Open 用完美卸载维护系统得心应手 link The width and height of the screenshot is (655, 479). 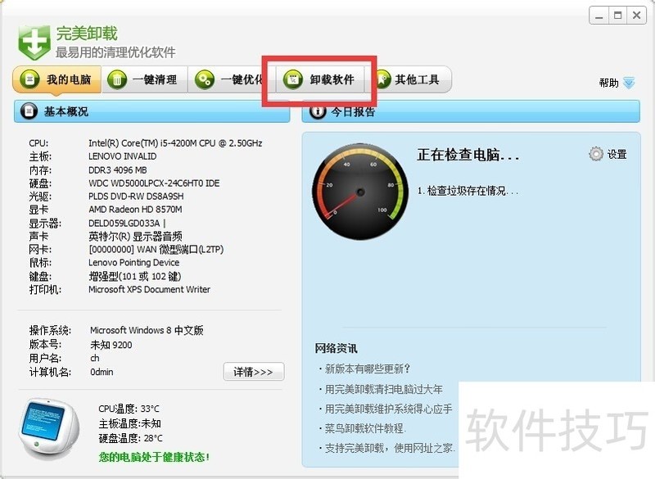(388, 409)
